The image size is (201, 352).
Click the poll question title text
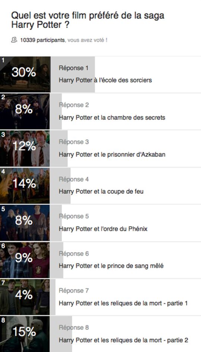[88, 20]
